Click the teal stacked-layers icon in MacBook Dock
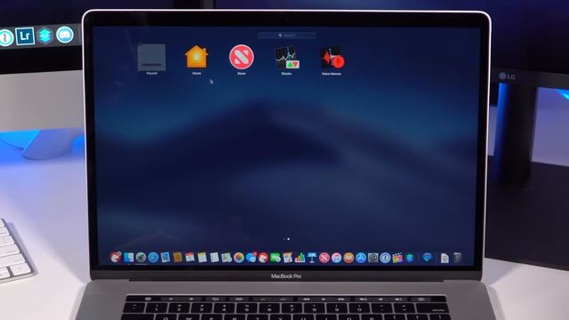The height and width of the screenshot is (320, 569). click(x=409, y=258)
